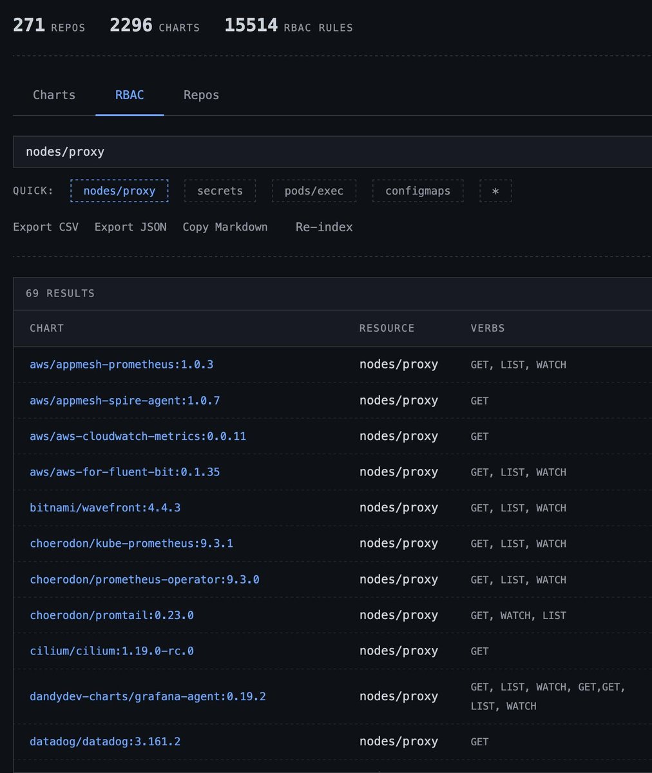
Task: Open dandydev-charts/grafana-agent:0.19.2 chart
Action: 148,696
